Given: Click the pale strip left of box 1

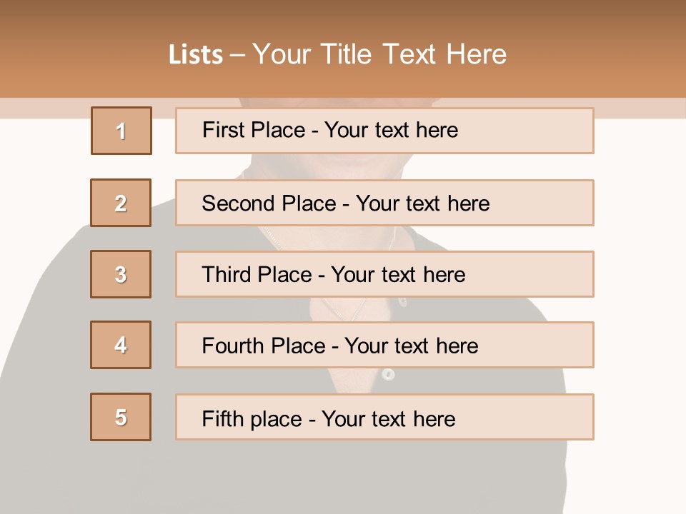Looking at the screenshot, I should click(43, 109).
